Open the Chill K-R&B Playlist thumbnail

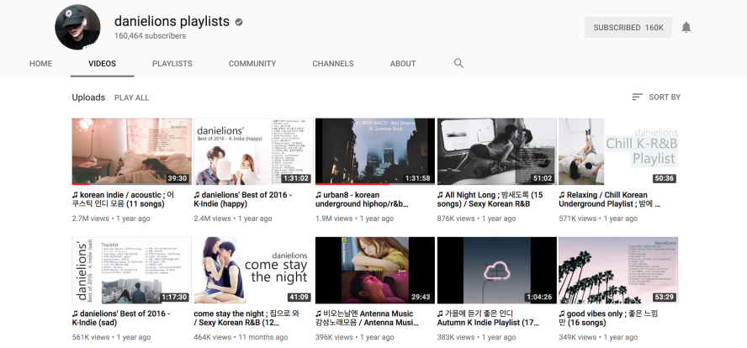618,151
